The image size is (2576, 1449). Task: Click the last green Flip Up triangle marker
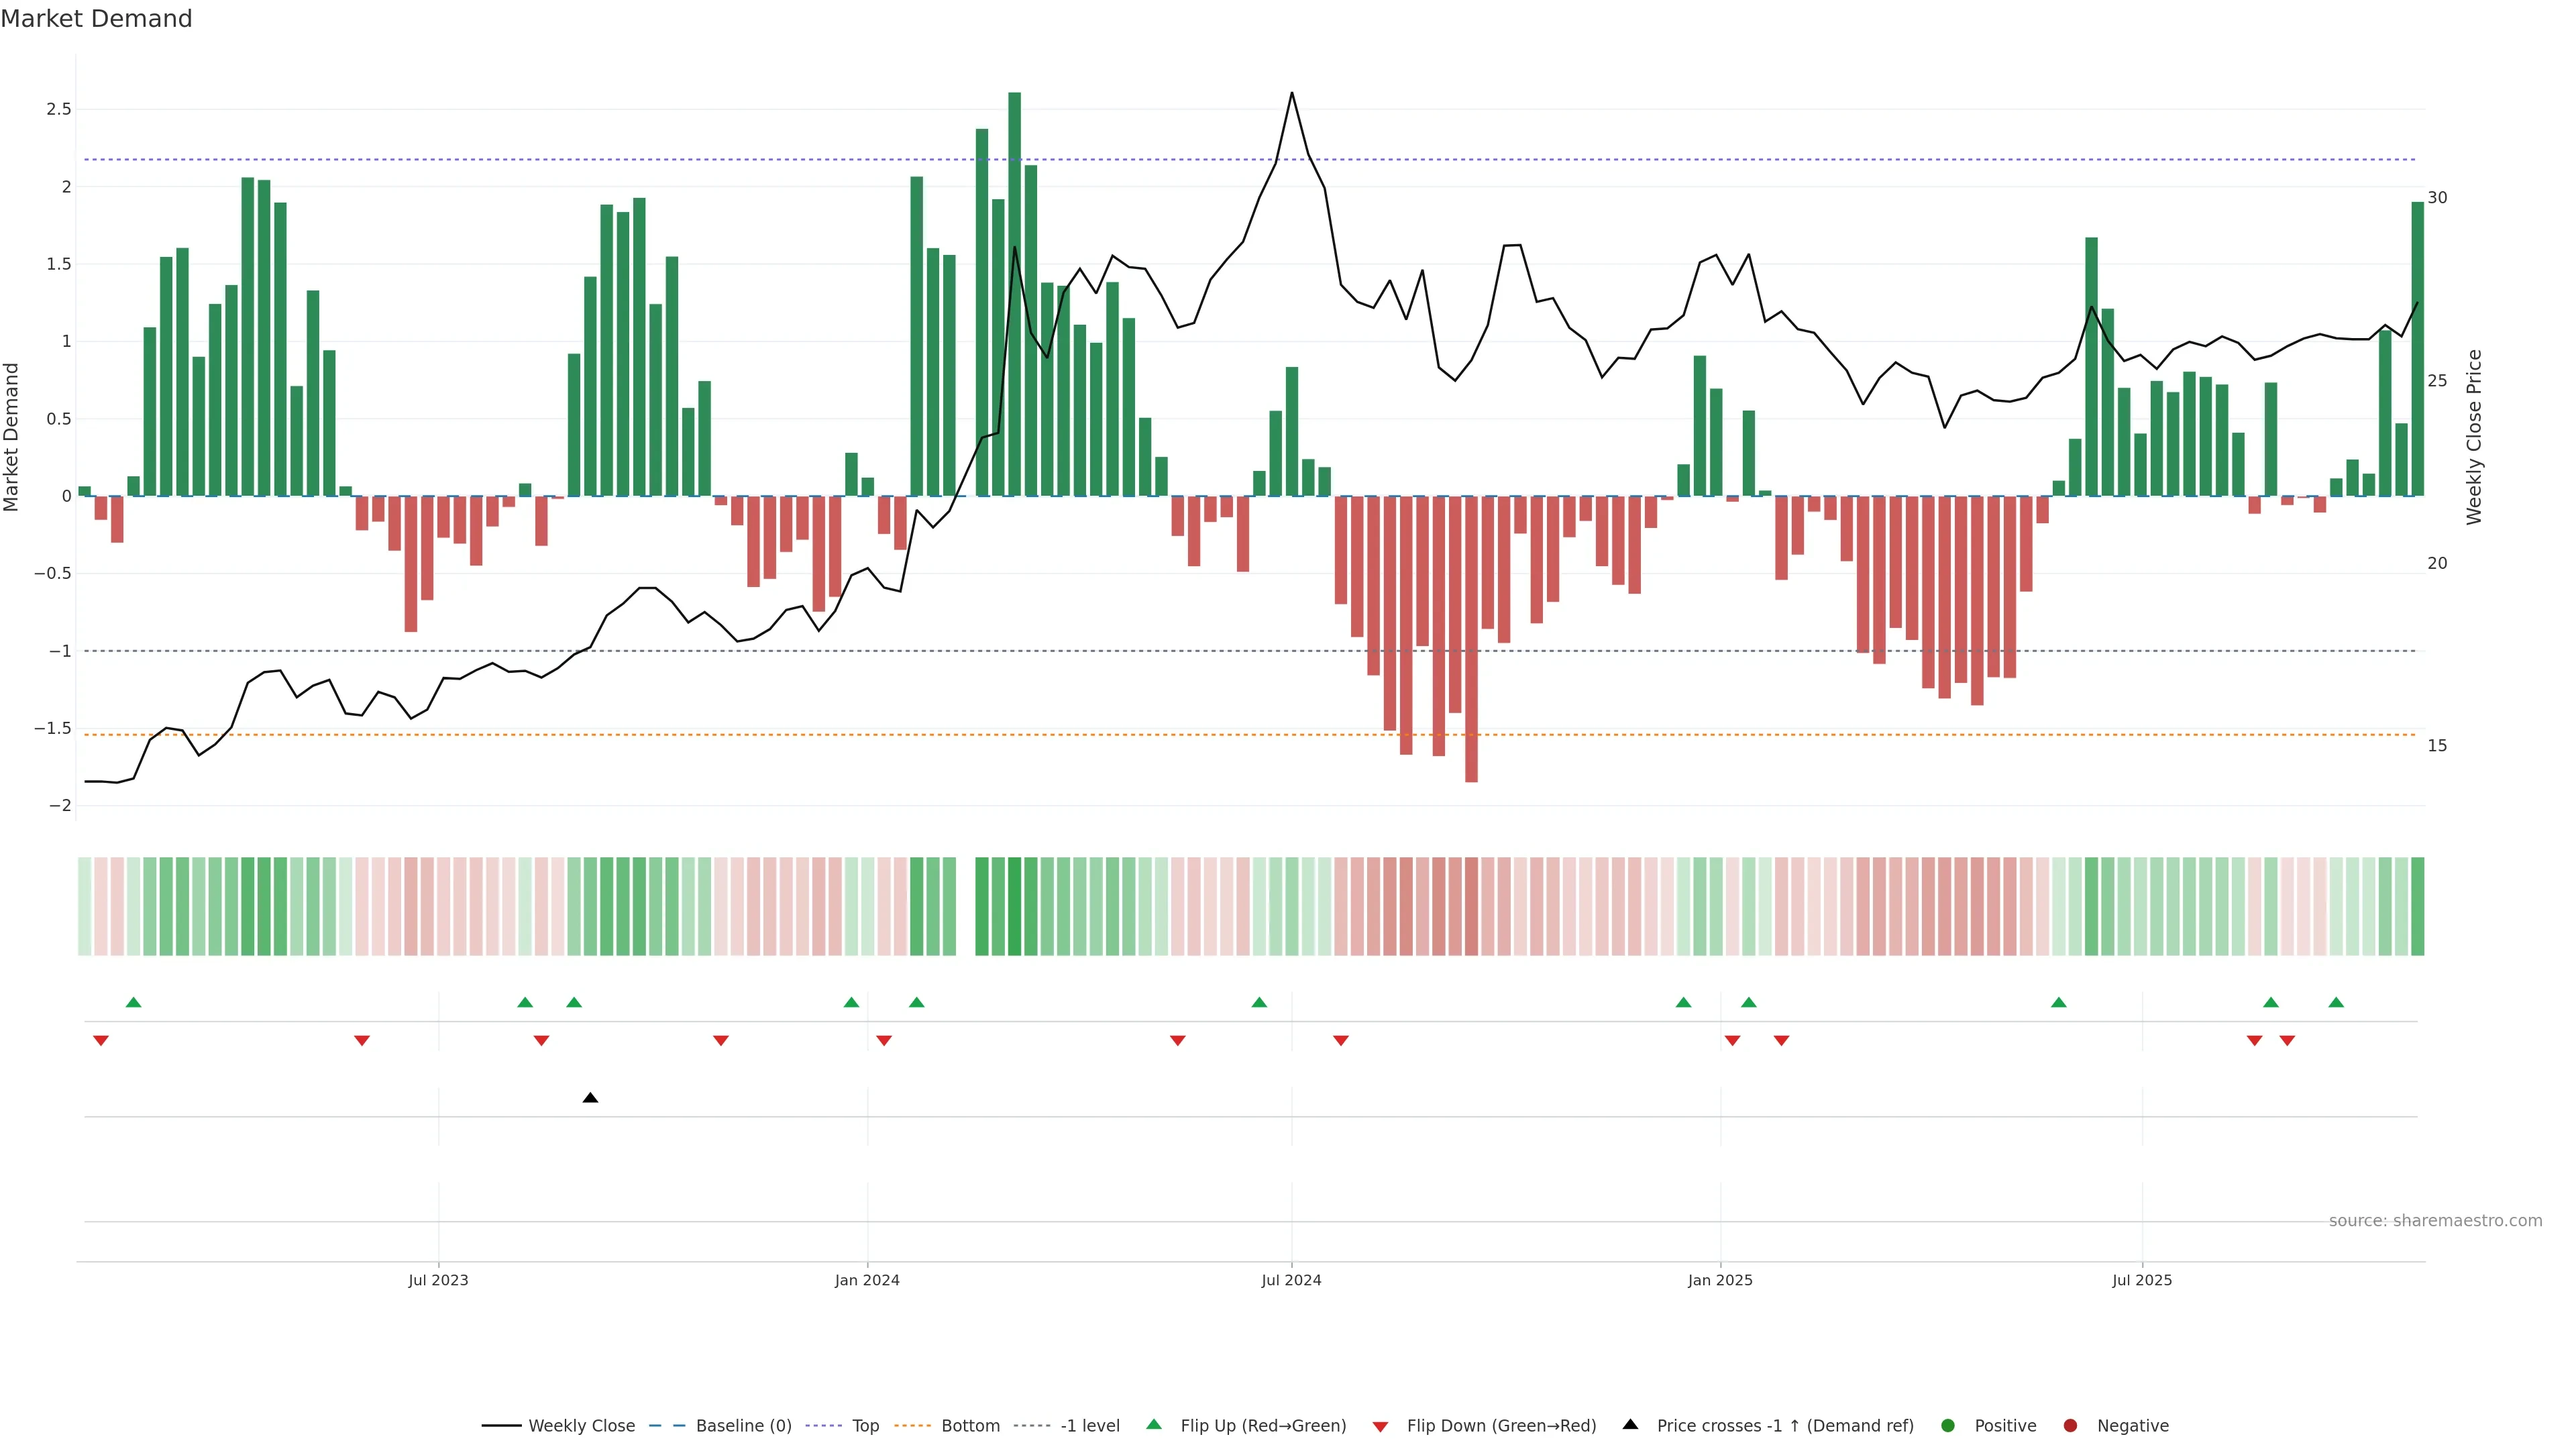click(x=2336, y=1002)
